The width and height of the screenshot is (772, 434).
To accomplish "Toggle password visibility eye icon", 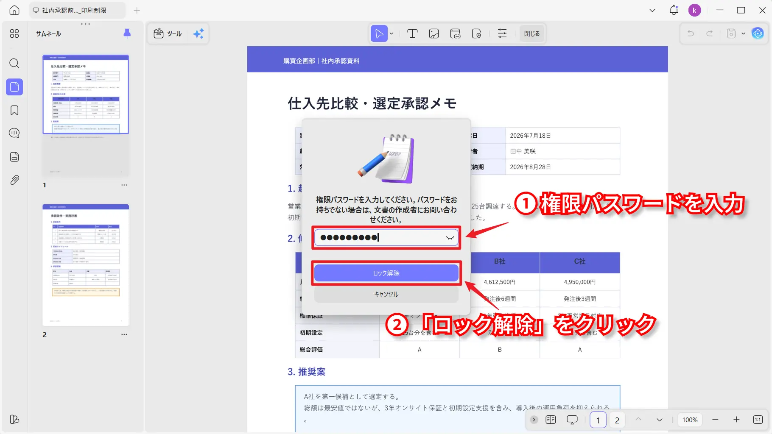I will [450, 238].
